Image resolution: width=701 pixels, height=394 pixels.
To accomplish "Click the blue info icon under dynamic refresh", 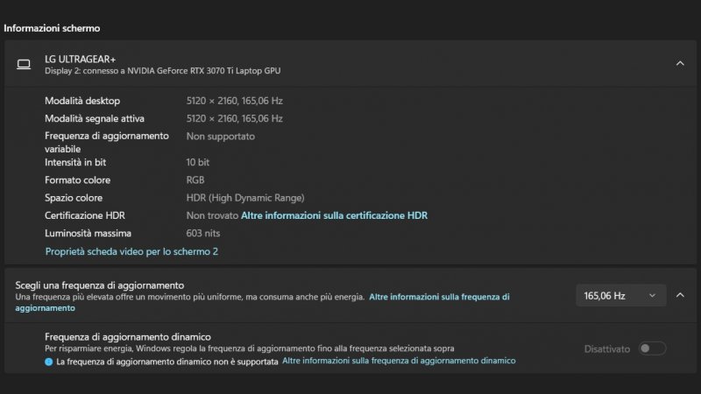I will click(49, 362).
